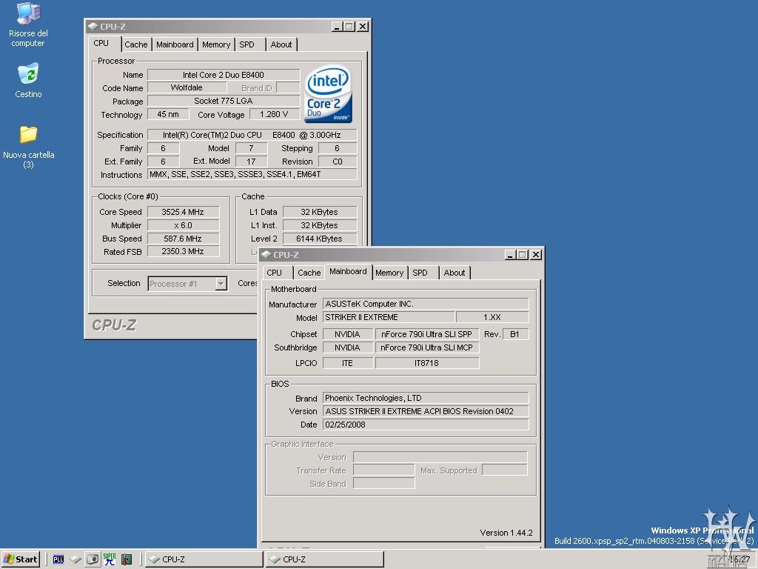Image resolution: width=758 pixels, height=569 pixels.
Task: Open Cache tab in front CPU-Z window
Action: pyautogui.click(x=309, y=273)
